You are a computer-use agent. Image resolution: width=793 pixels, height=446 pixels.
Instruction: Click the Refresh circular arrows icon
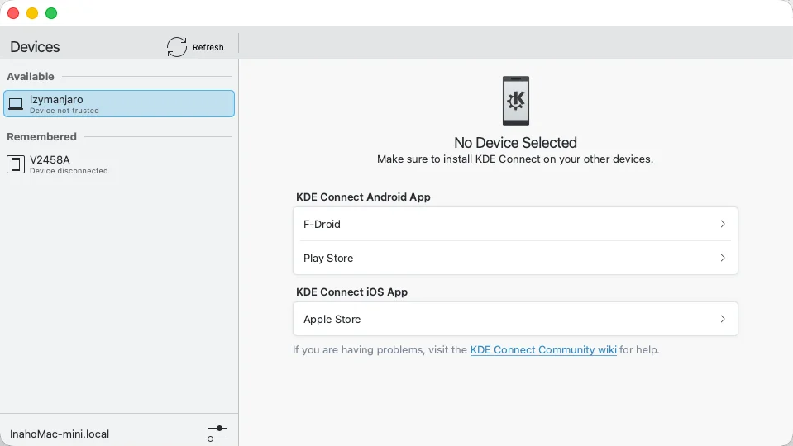tap(177, 47)
